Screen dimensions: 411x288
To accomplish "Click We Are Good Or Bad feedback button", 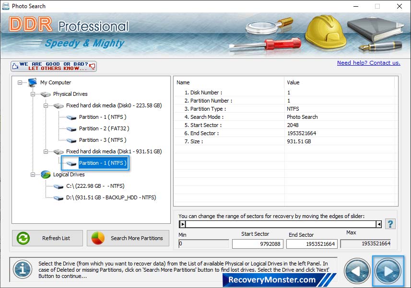I will click(54, 66).
